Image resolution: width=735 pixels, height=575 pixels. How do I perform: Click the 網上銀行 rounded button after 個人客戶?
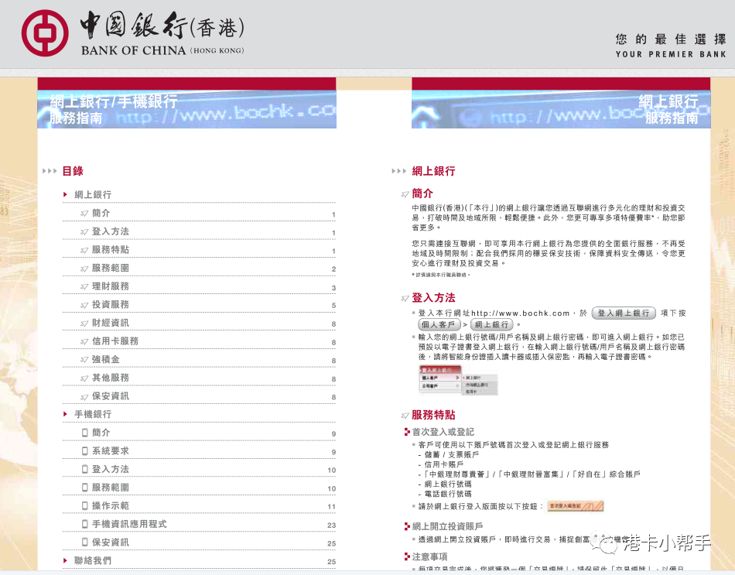(x=492, y=324)
